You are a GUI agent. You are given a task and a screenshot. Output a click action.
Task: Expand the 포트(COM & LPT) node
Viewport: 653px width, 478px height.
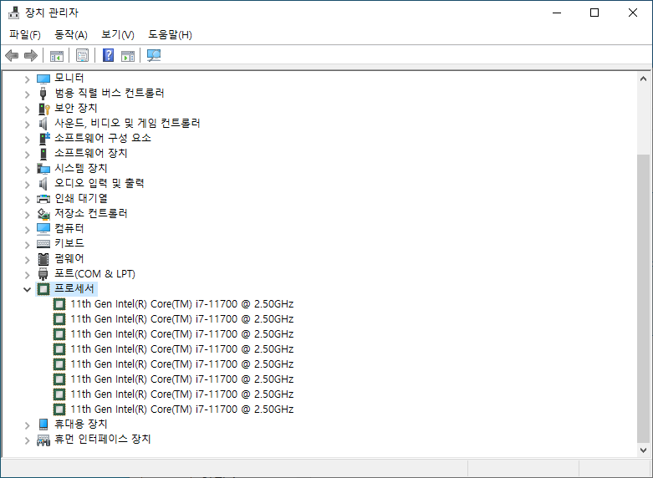coord(27,274)
